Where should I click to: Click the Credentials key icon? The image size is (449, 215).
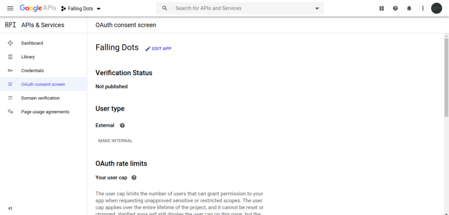pyautogui.click(x=10, y=71)
